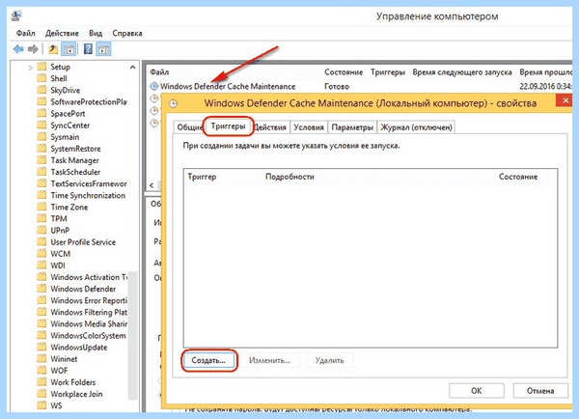Click the Файл column header in task list
Image resolution: width=579 pixels, height=419 pixels.
(159, 72)
